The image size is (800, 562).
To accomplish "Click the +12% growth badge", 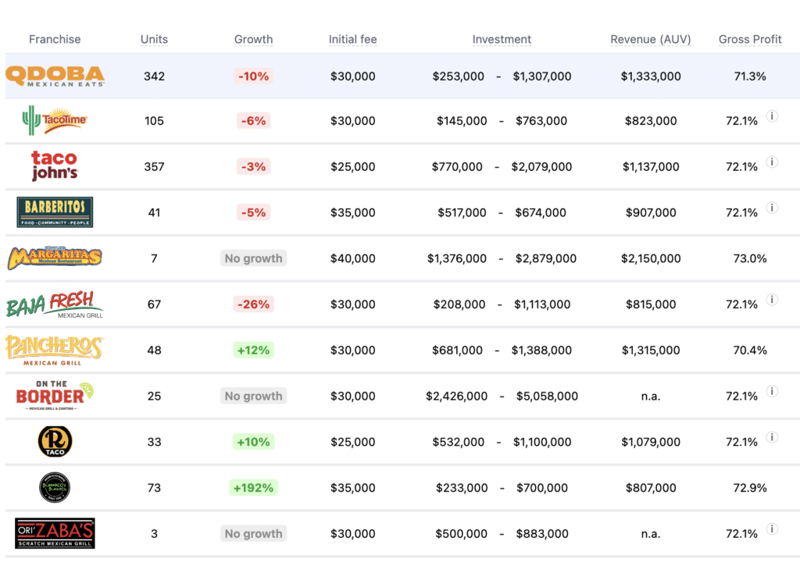I will point(254,350).
